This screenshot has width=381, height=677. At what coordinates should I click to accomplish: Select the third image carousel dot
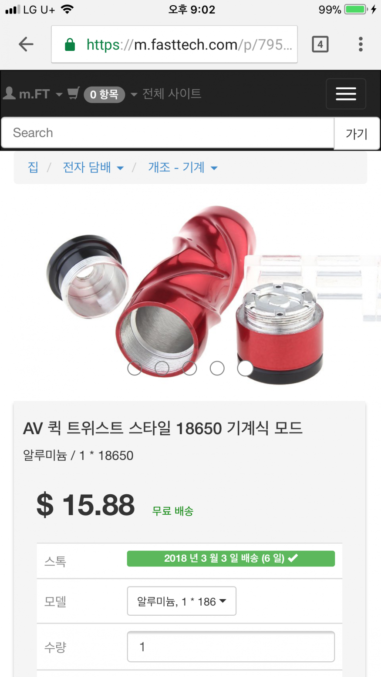(189, 368)
